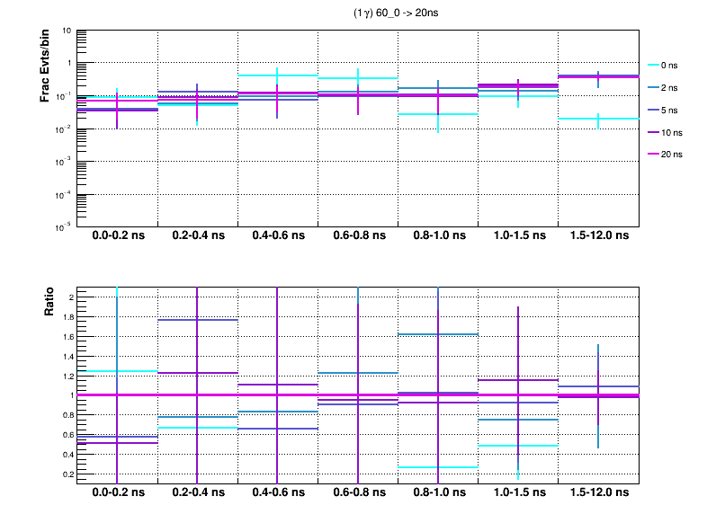Click the '10' tick label on upper y-axis

(67, 31)
